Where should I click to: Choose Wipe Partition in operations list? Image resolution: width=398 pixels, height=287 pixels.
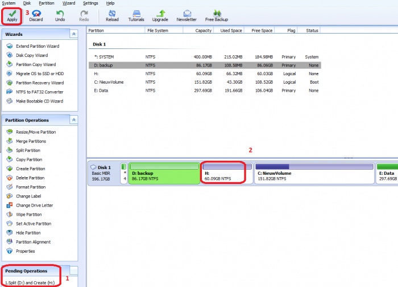tap(28, 215)
